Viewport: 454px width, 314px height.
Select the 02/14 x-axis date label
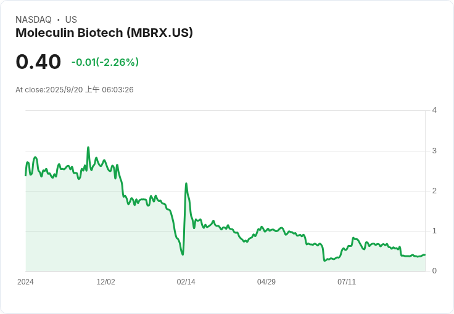(x=186, y=282)
